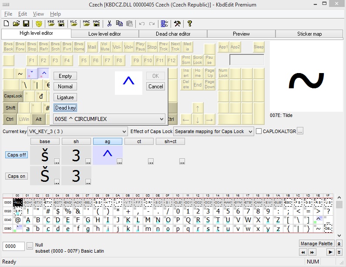Image resolution: width=346 pixels, height=267 pixels.
Task: Open the View menu
Action: point(38,14)
